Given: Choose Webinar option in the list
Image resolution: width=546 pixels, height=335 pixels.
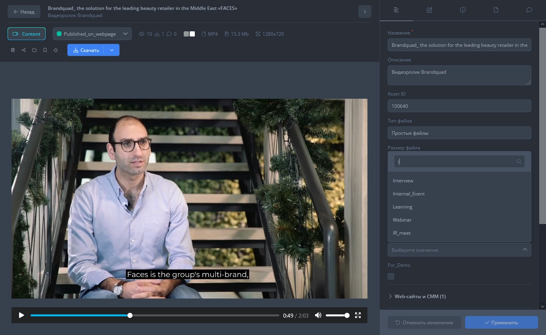Looking at the screenshot, I should [x=402, y=220].
